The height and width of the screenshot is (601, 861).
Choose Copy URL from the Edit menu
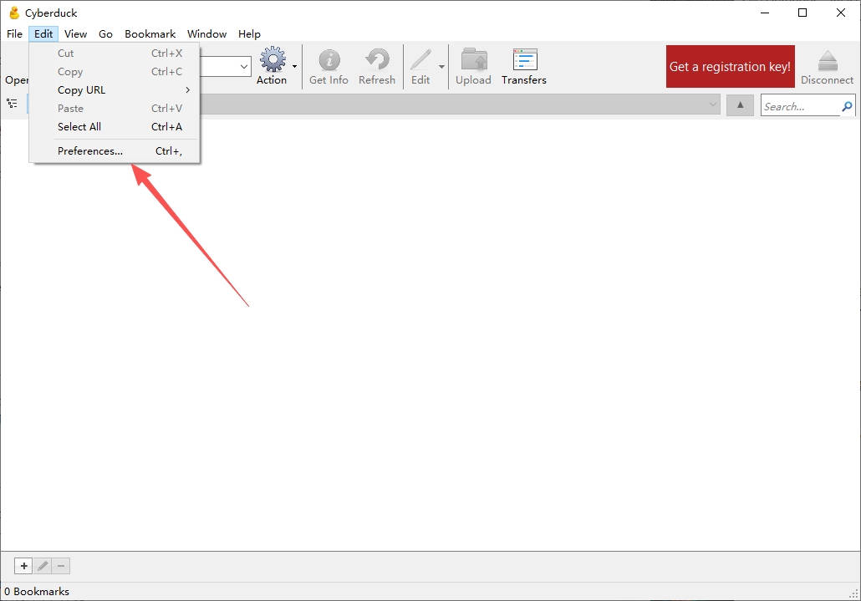tap(115, 90)
